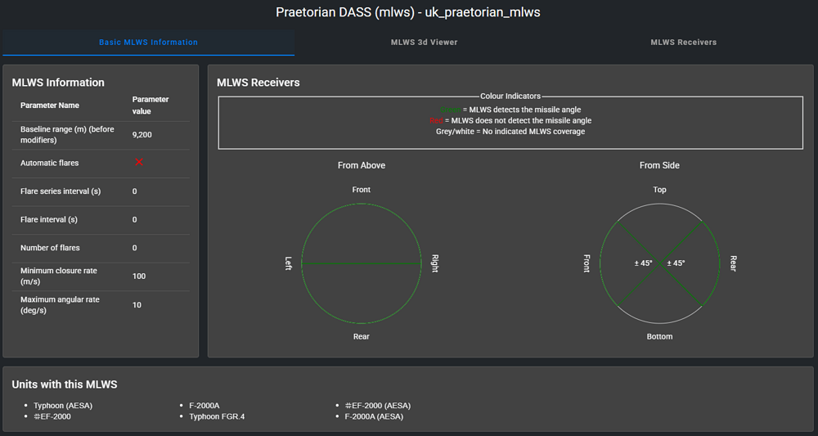Click the From Side coverage circle diagram
The height and width of the screenshot is (436, 818).
pyautogui.click(x=659, y=263)
